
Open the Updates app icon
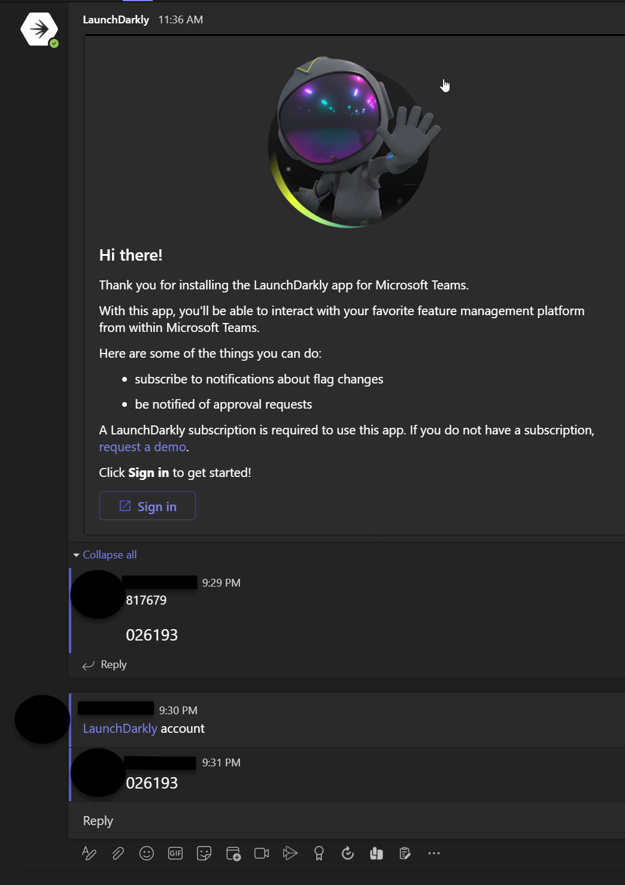[348, 853]
